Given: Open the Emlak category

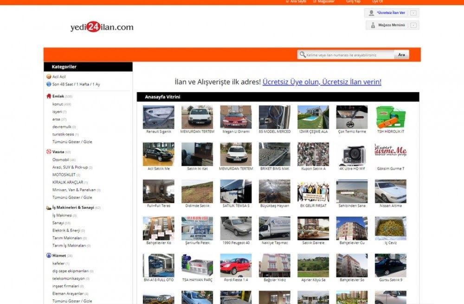Looking at the screenshot, I should (58, 96).
